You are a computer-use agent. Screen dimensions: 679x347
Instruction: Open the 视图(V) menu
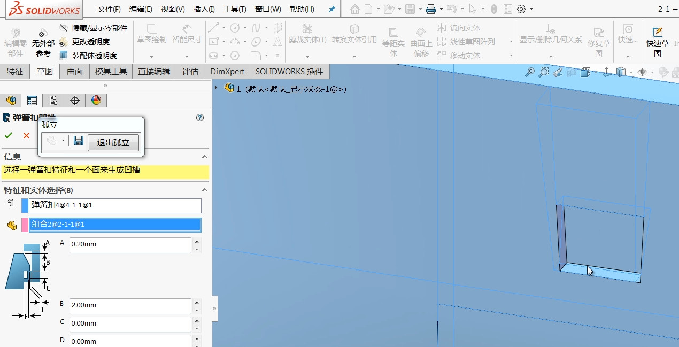173,9
